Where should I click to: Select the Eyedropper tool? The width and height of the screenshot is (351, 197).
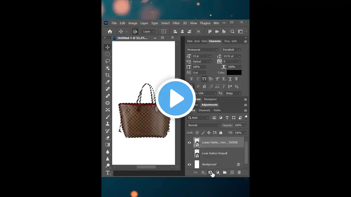107,82
